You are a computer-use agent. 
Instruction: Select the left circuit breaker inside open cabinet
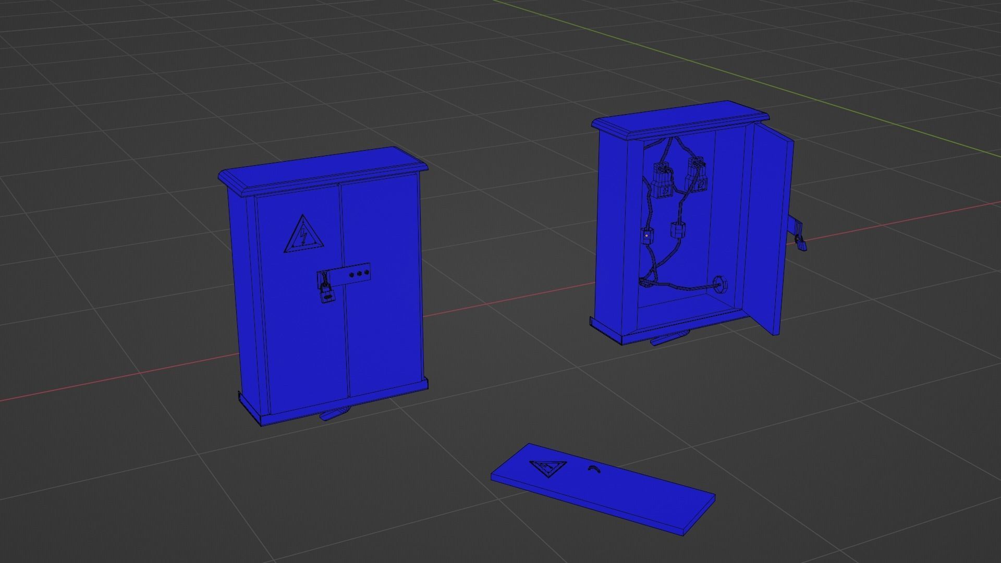pyautogui.click(x=662, y=180)
